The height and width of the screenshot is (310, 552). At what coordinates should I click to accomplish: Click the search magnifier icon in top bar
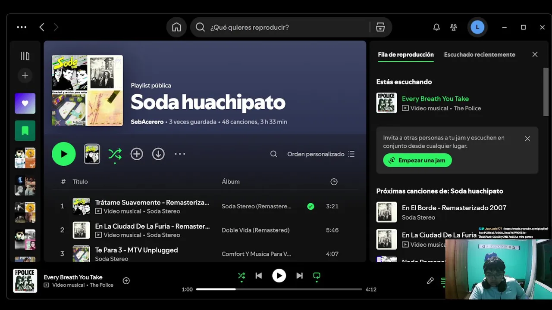[200, 27]
